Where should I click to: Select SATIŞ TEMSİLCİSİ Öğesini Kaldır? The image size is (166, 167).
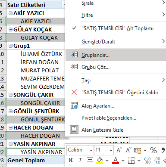[x=116, y=92]
